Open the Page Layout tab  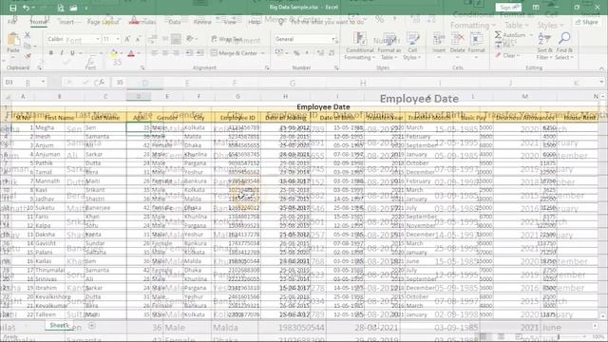click(103, 22)
